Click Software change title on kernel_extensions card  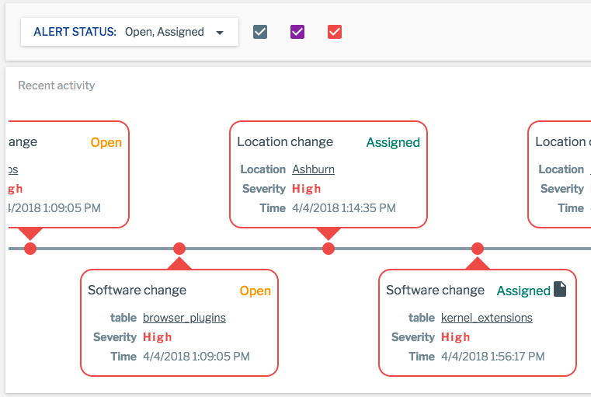(436, 291)
